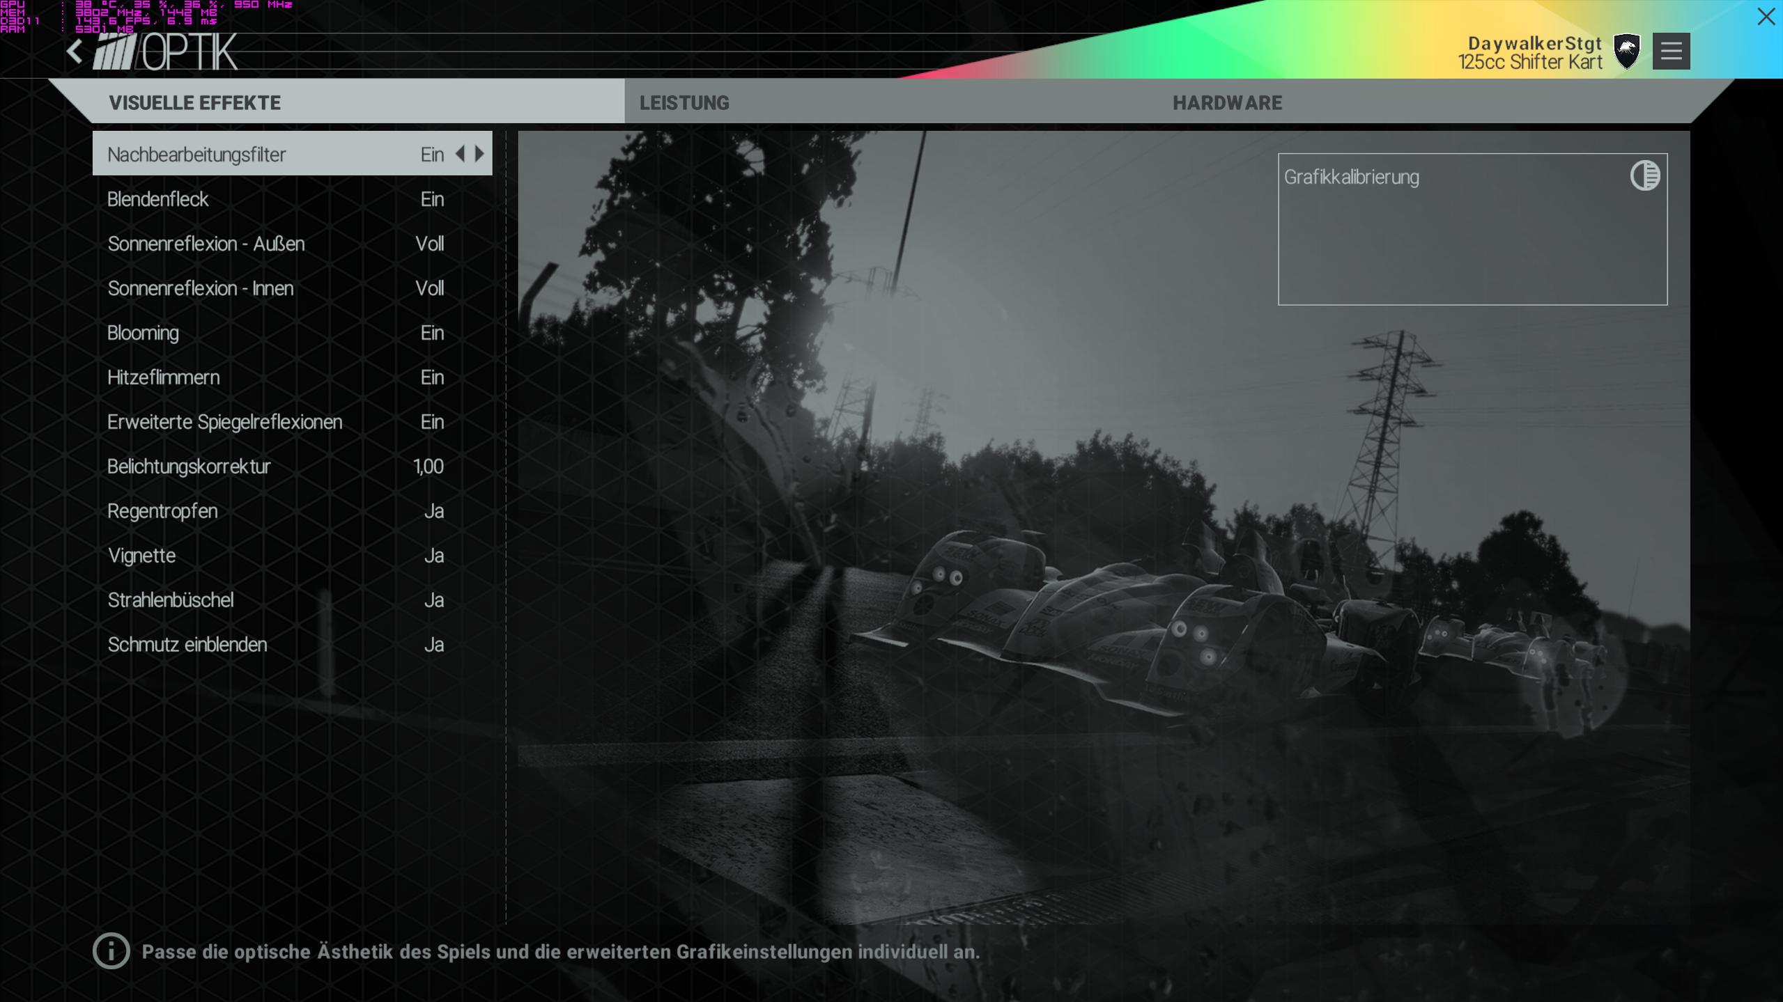
Task: Click right arrow for Nachbearbeitungsfilter
Action: [480, 154]
